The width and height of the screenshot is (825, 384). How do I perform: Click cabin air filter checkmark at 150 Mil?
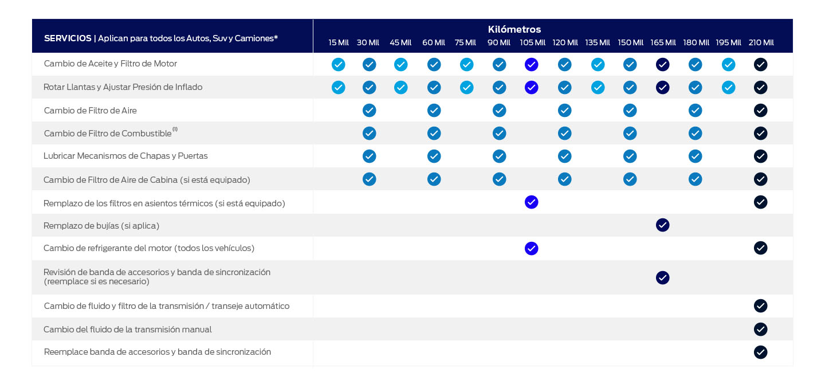point(630,179)
